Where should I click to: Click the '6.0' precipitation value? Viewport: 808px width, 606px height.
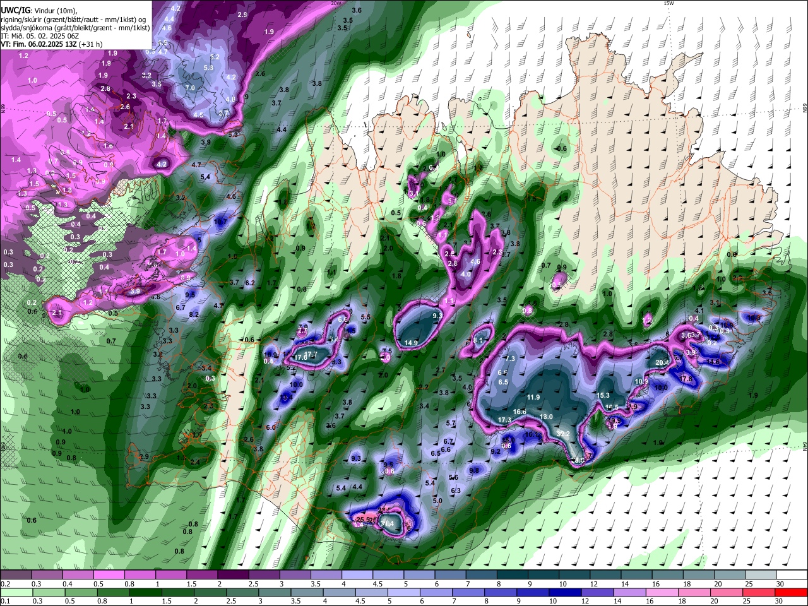271,427
